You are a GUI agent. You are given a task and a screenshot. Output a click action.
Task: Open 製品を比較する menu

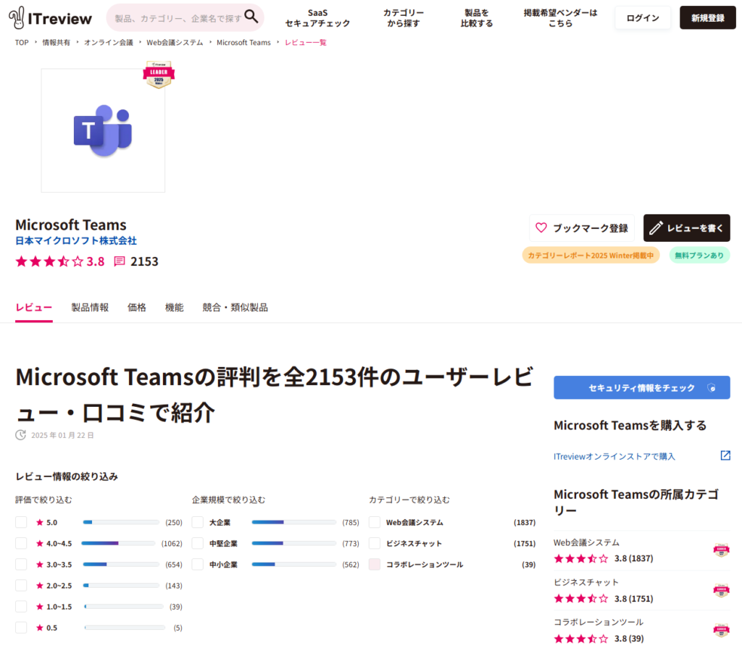tap(477, 18)
